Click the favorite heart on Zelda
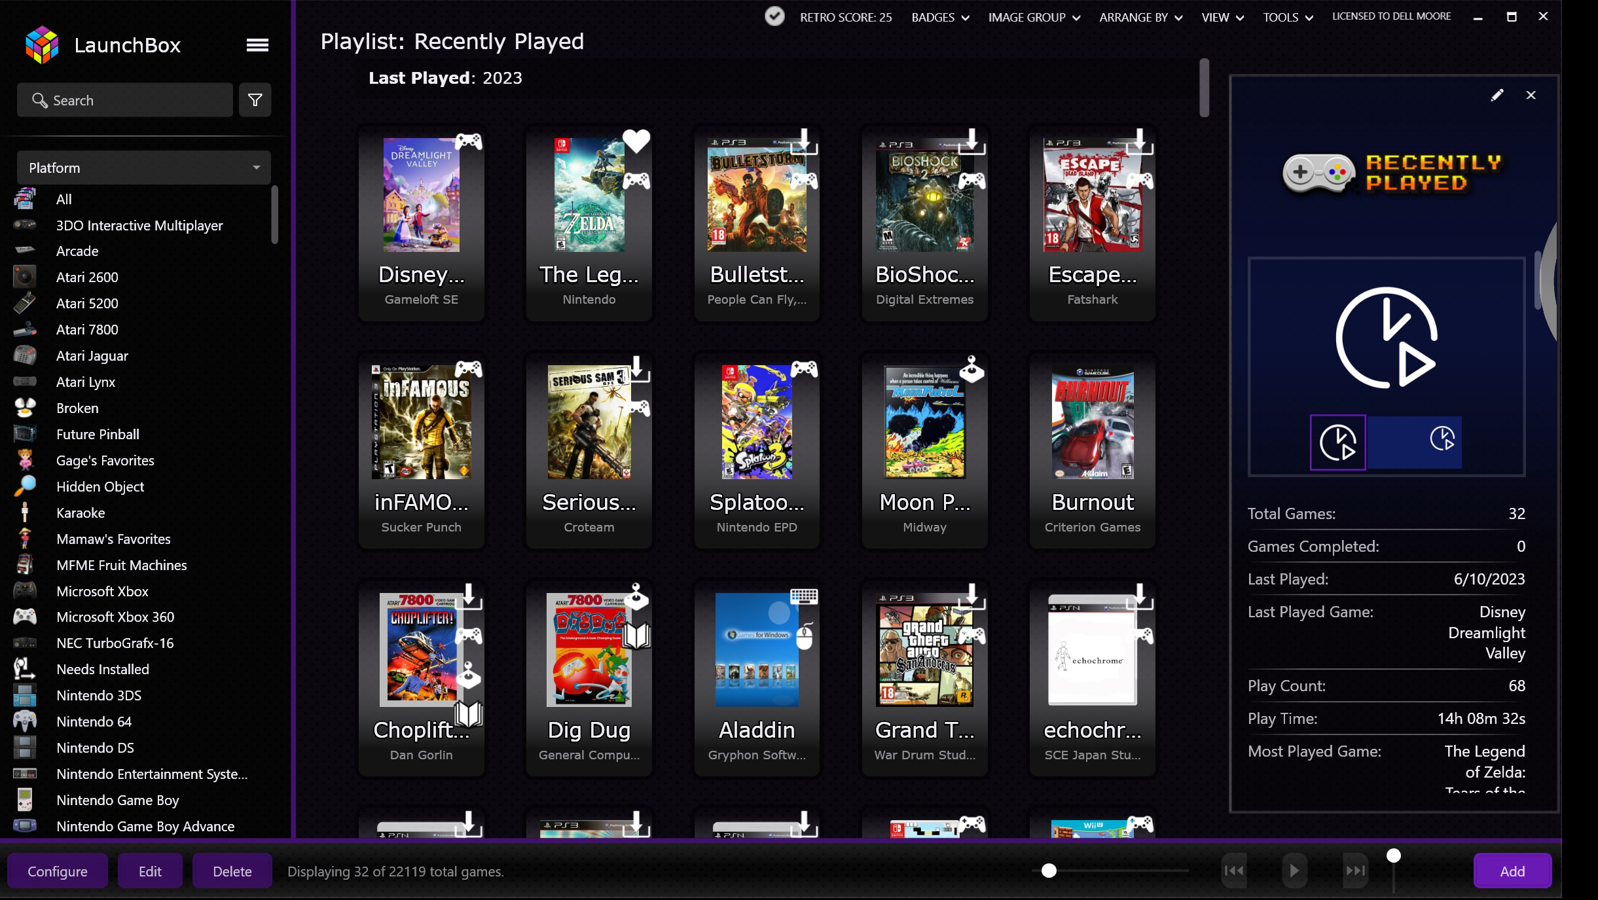Screen dimensions: 1598x900 [636, 141]
